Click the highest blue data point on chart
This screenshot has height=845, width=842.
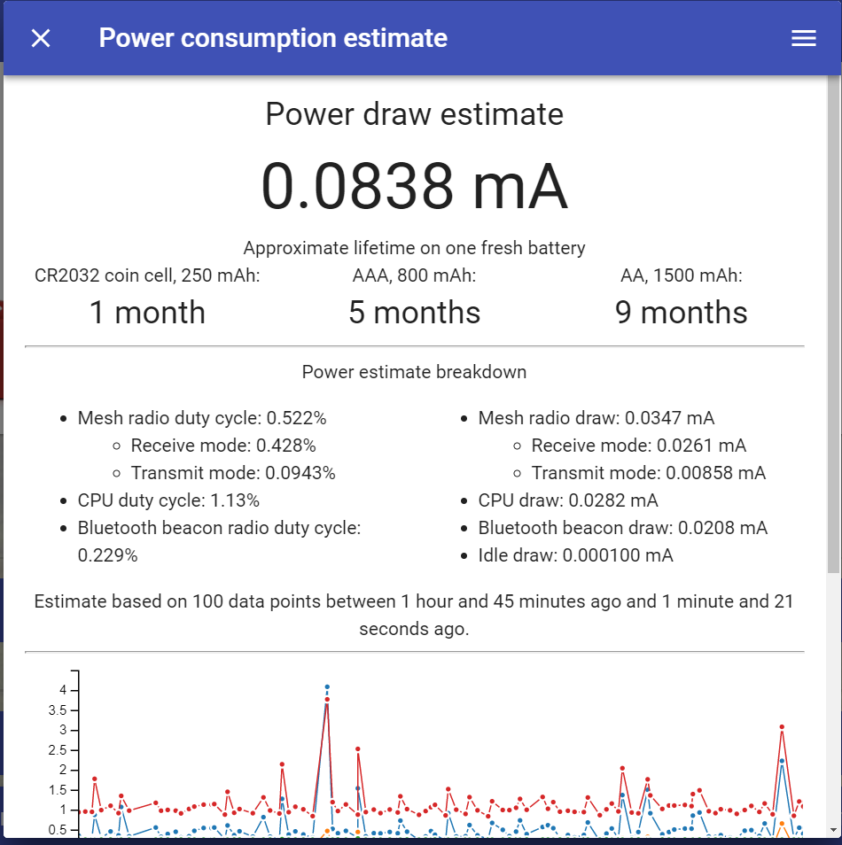[327, 687]
